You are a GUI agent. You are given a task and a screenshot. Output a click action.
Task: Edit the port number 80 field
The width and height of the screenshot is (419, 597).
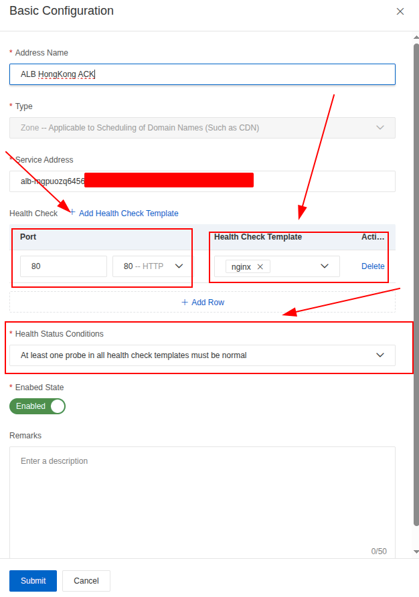(x=63, y=266)
